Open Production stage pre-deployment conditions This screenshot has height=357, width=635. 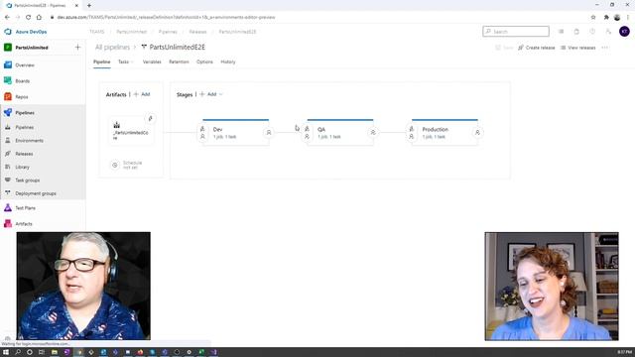pyautogui.click(x=412, y=132)
